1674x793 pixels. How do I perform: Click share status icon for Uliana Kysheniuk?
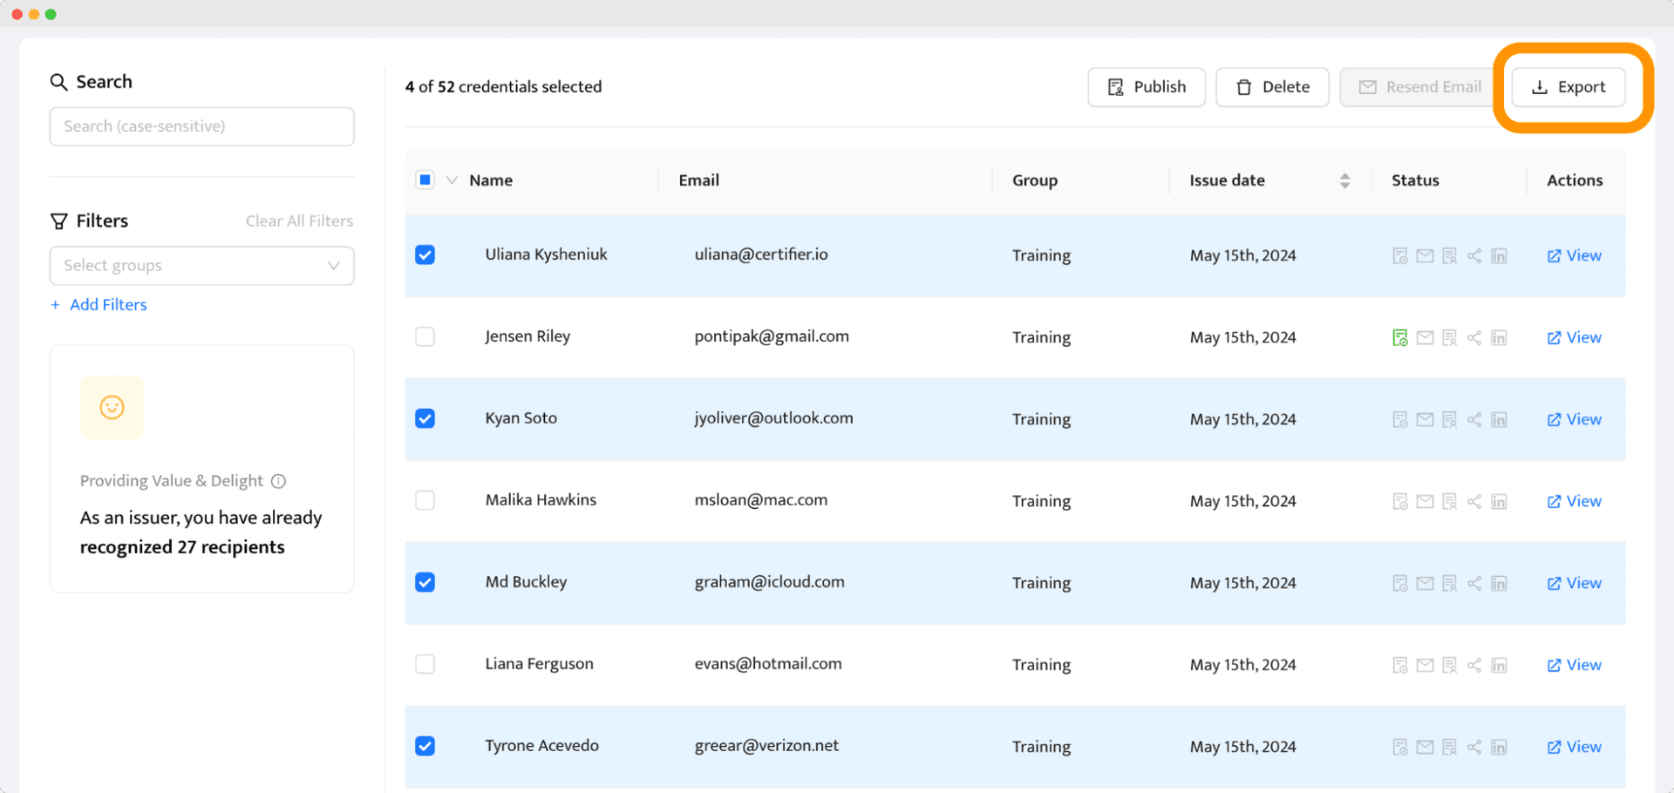click(1474, 255)
